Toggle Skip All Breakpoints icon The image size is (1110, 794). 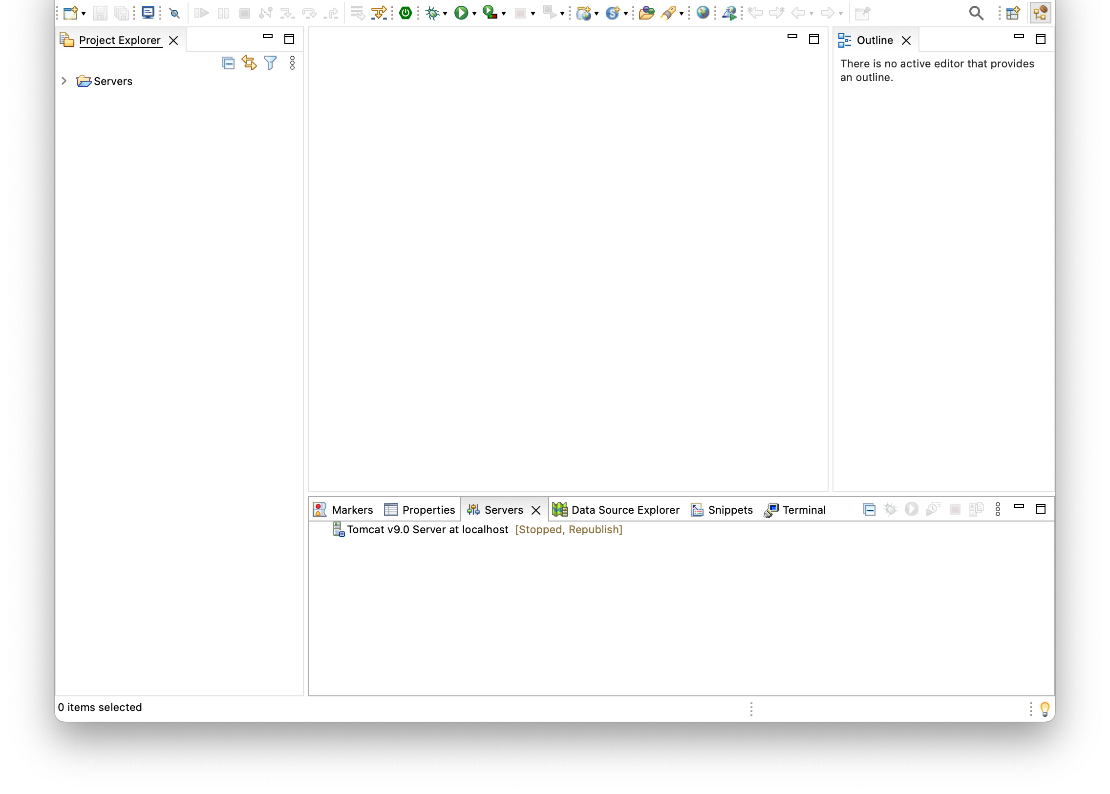click(174, 13)
